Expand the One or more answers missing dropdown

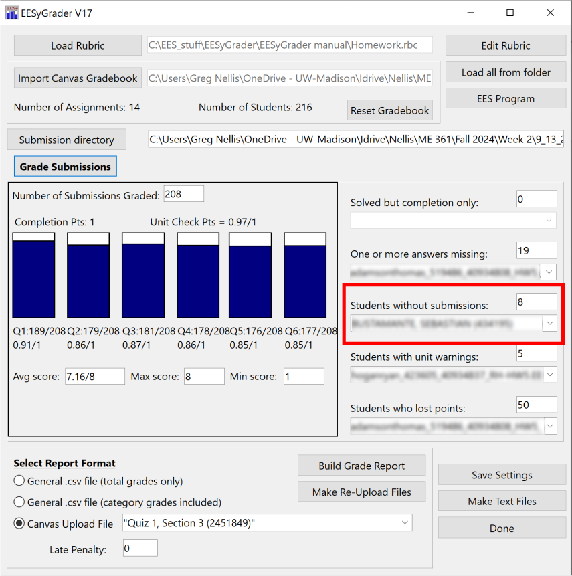tap(549, 272)
